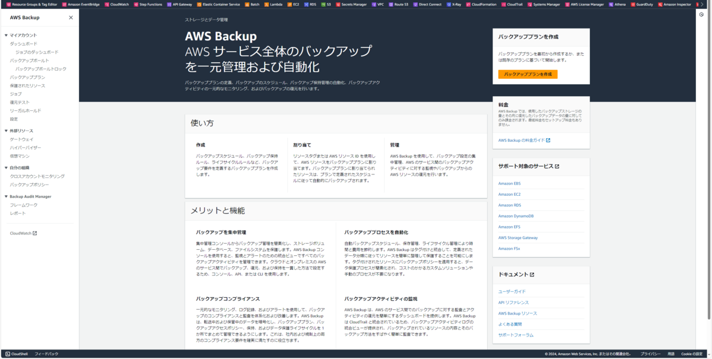Open the Amazon EC2 link
This screenshot has height=359, width=712.
coord(509,194)
